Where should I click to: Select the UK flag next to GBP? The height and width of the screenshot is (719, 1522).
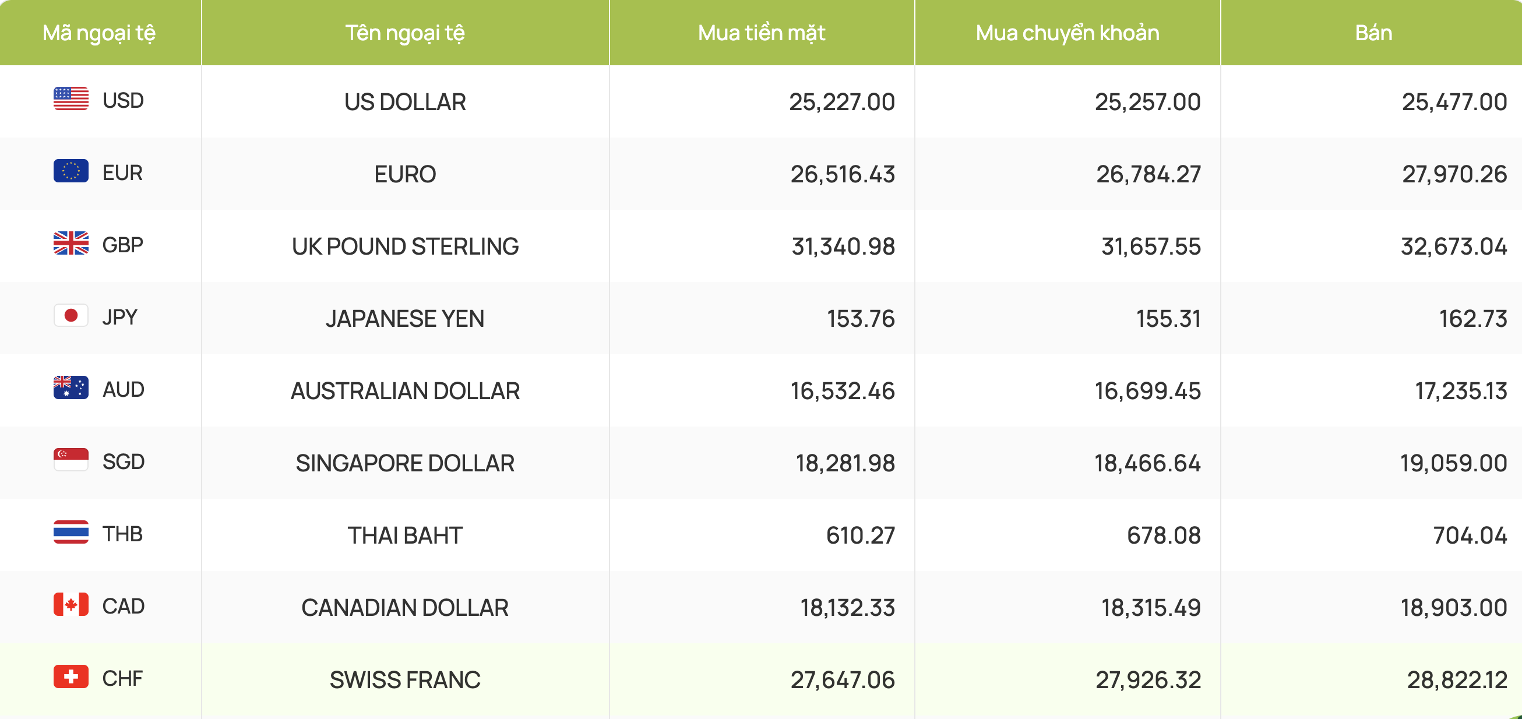click(71, 243)
